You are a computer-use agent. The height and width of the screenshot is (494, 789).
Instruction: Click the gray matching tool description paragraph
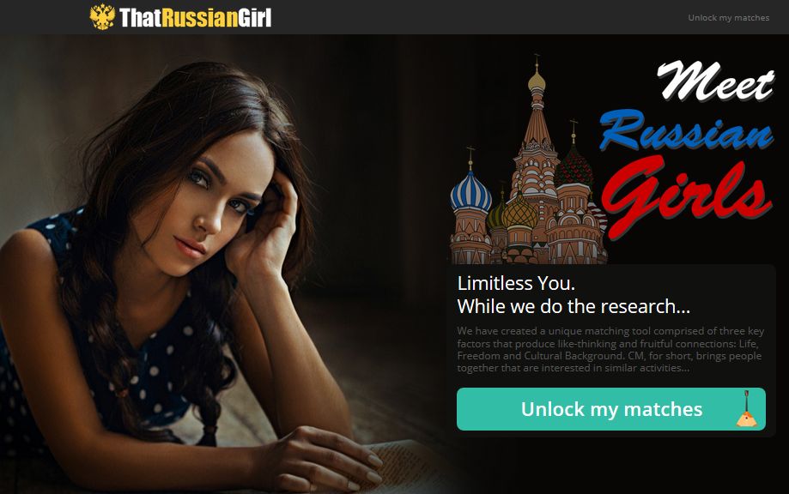(x=610, y=350)
